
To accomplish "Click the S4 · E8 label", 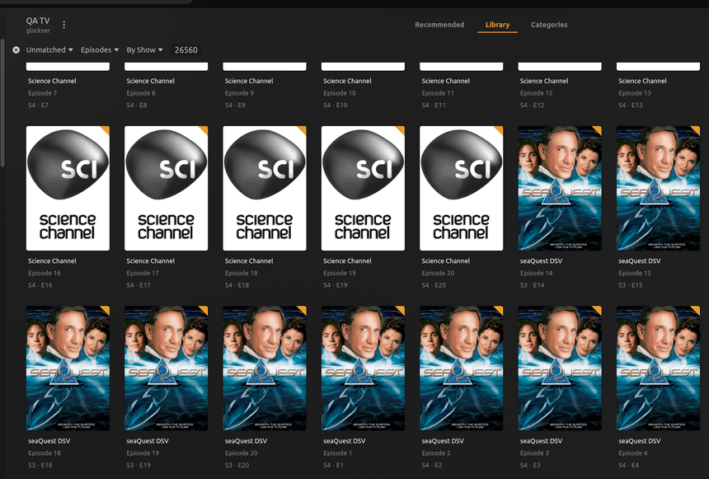I will (x=137, y=106).
